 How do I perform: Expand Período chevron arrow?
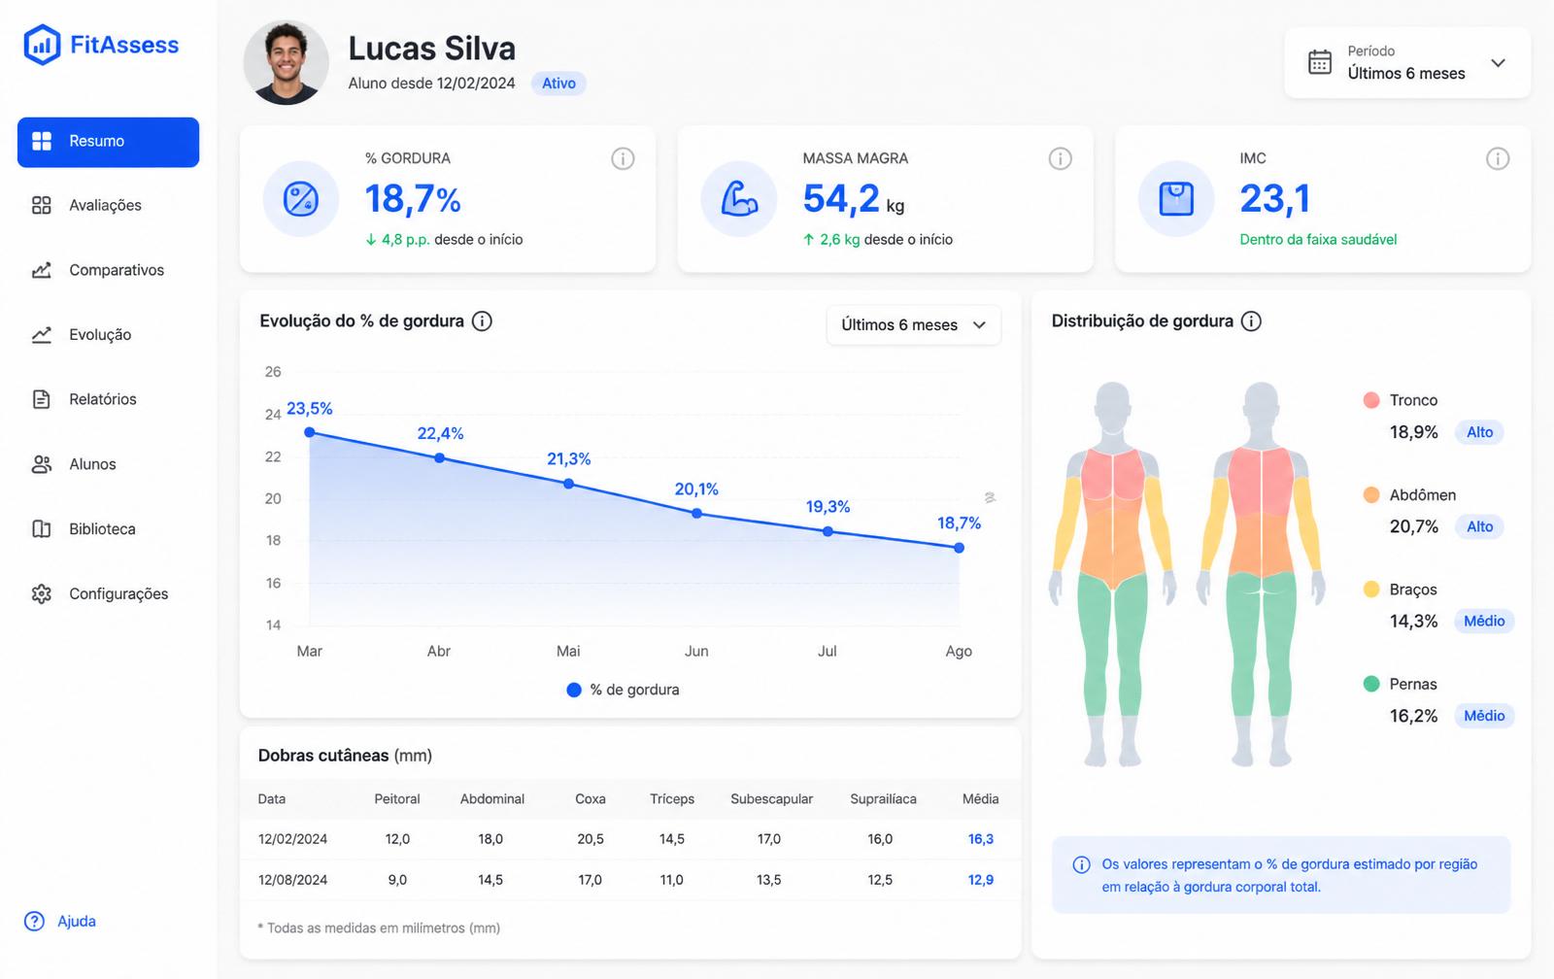tap(1499, 63)
